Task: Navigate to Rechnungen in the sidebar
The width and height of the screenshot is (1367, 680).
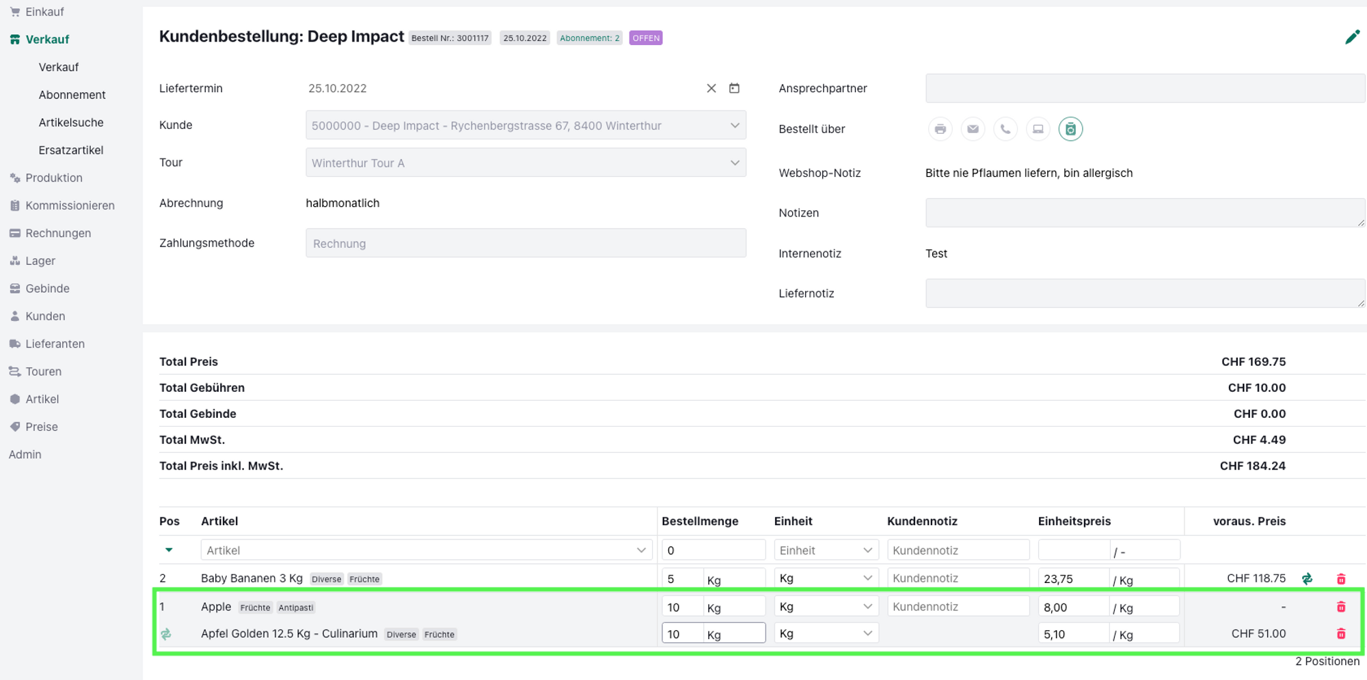Action: (58, 233)
